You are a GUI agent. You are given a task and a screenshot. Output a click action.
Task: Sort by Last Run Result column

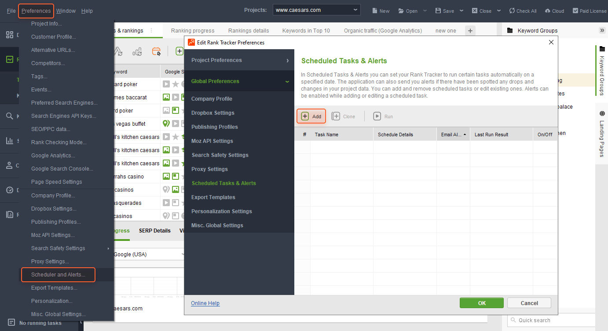(502, 135)
